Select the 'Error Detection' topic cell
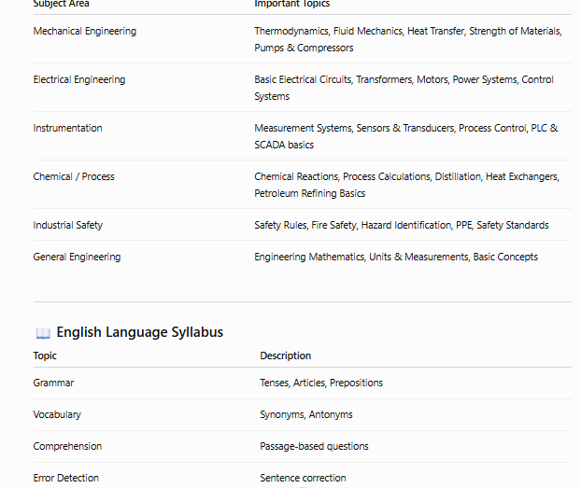The height and width of the screenshot is (488, 581). 66,478
